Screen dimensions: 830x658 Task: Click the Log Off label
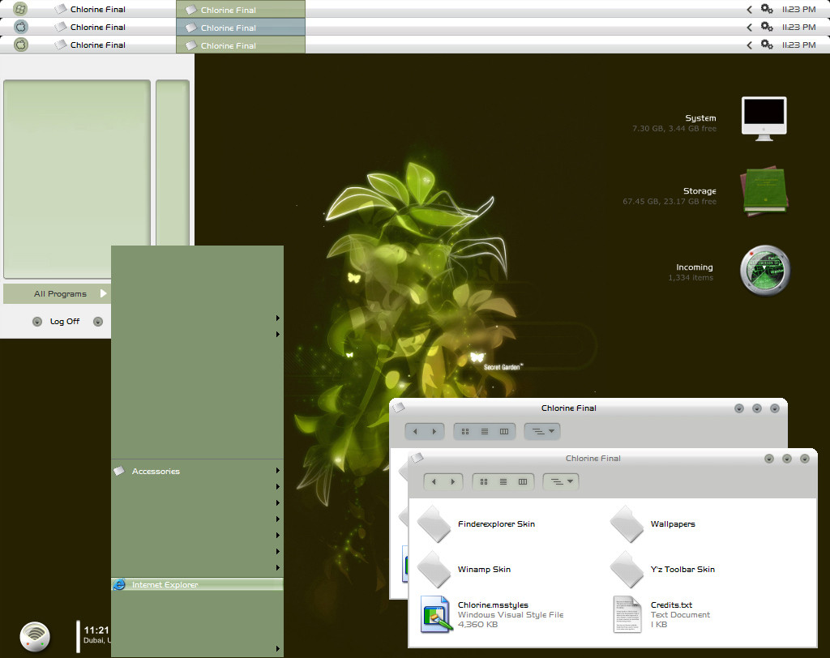click(x=65, y=322)
